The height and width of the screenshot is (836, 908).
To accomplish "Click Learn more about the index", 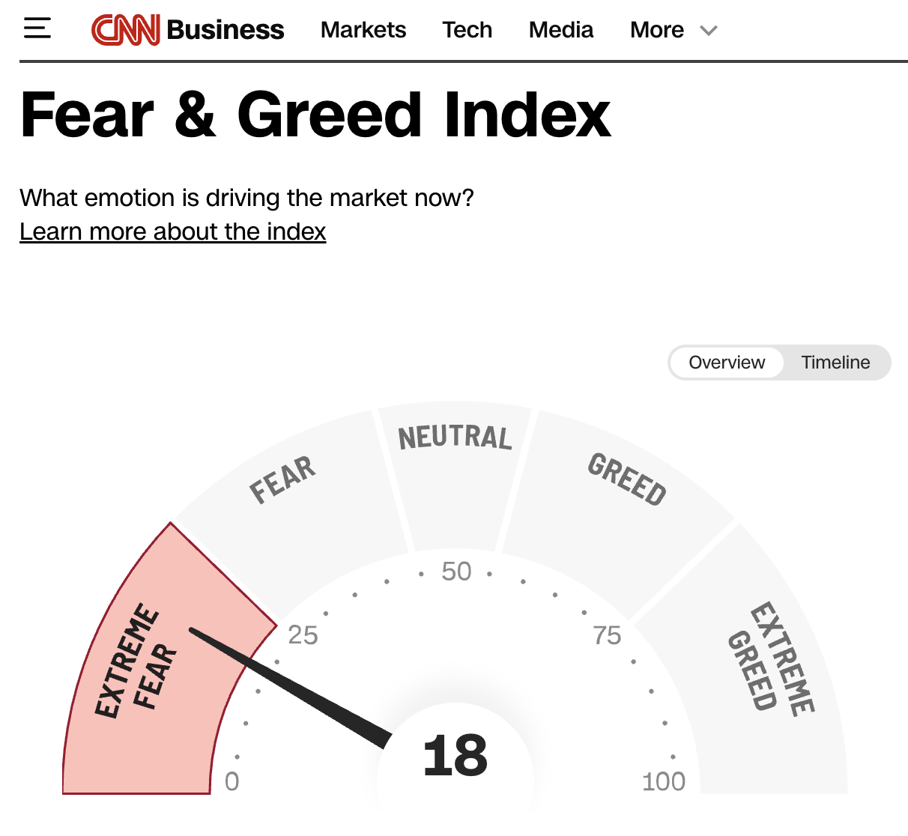I will (x=173, y=231).
